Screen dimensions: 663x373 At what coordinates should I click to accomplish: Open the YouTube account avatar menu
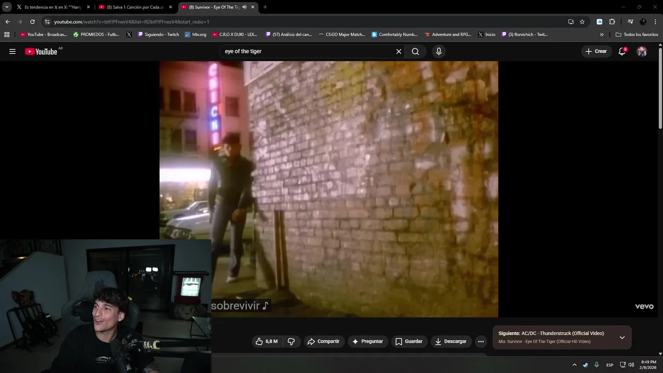point(642,51)
